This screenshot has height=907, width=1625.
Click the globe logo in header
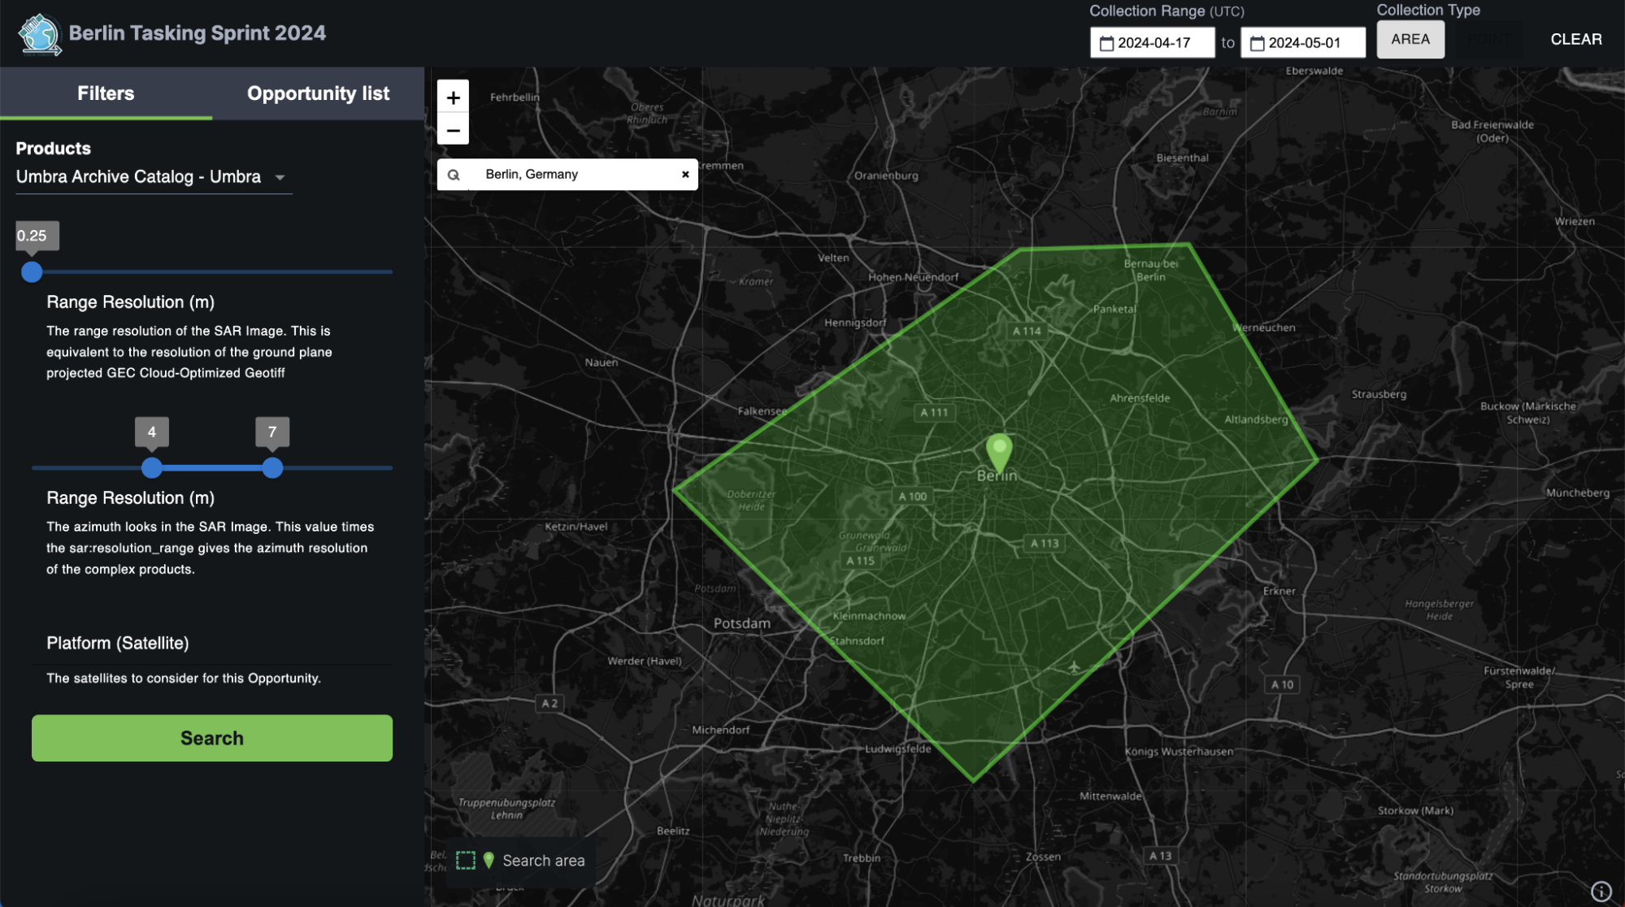pos(41,34)
